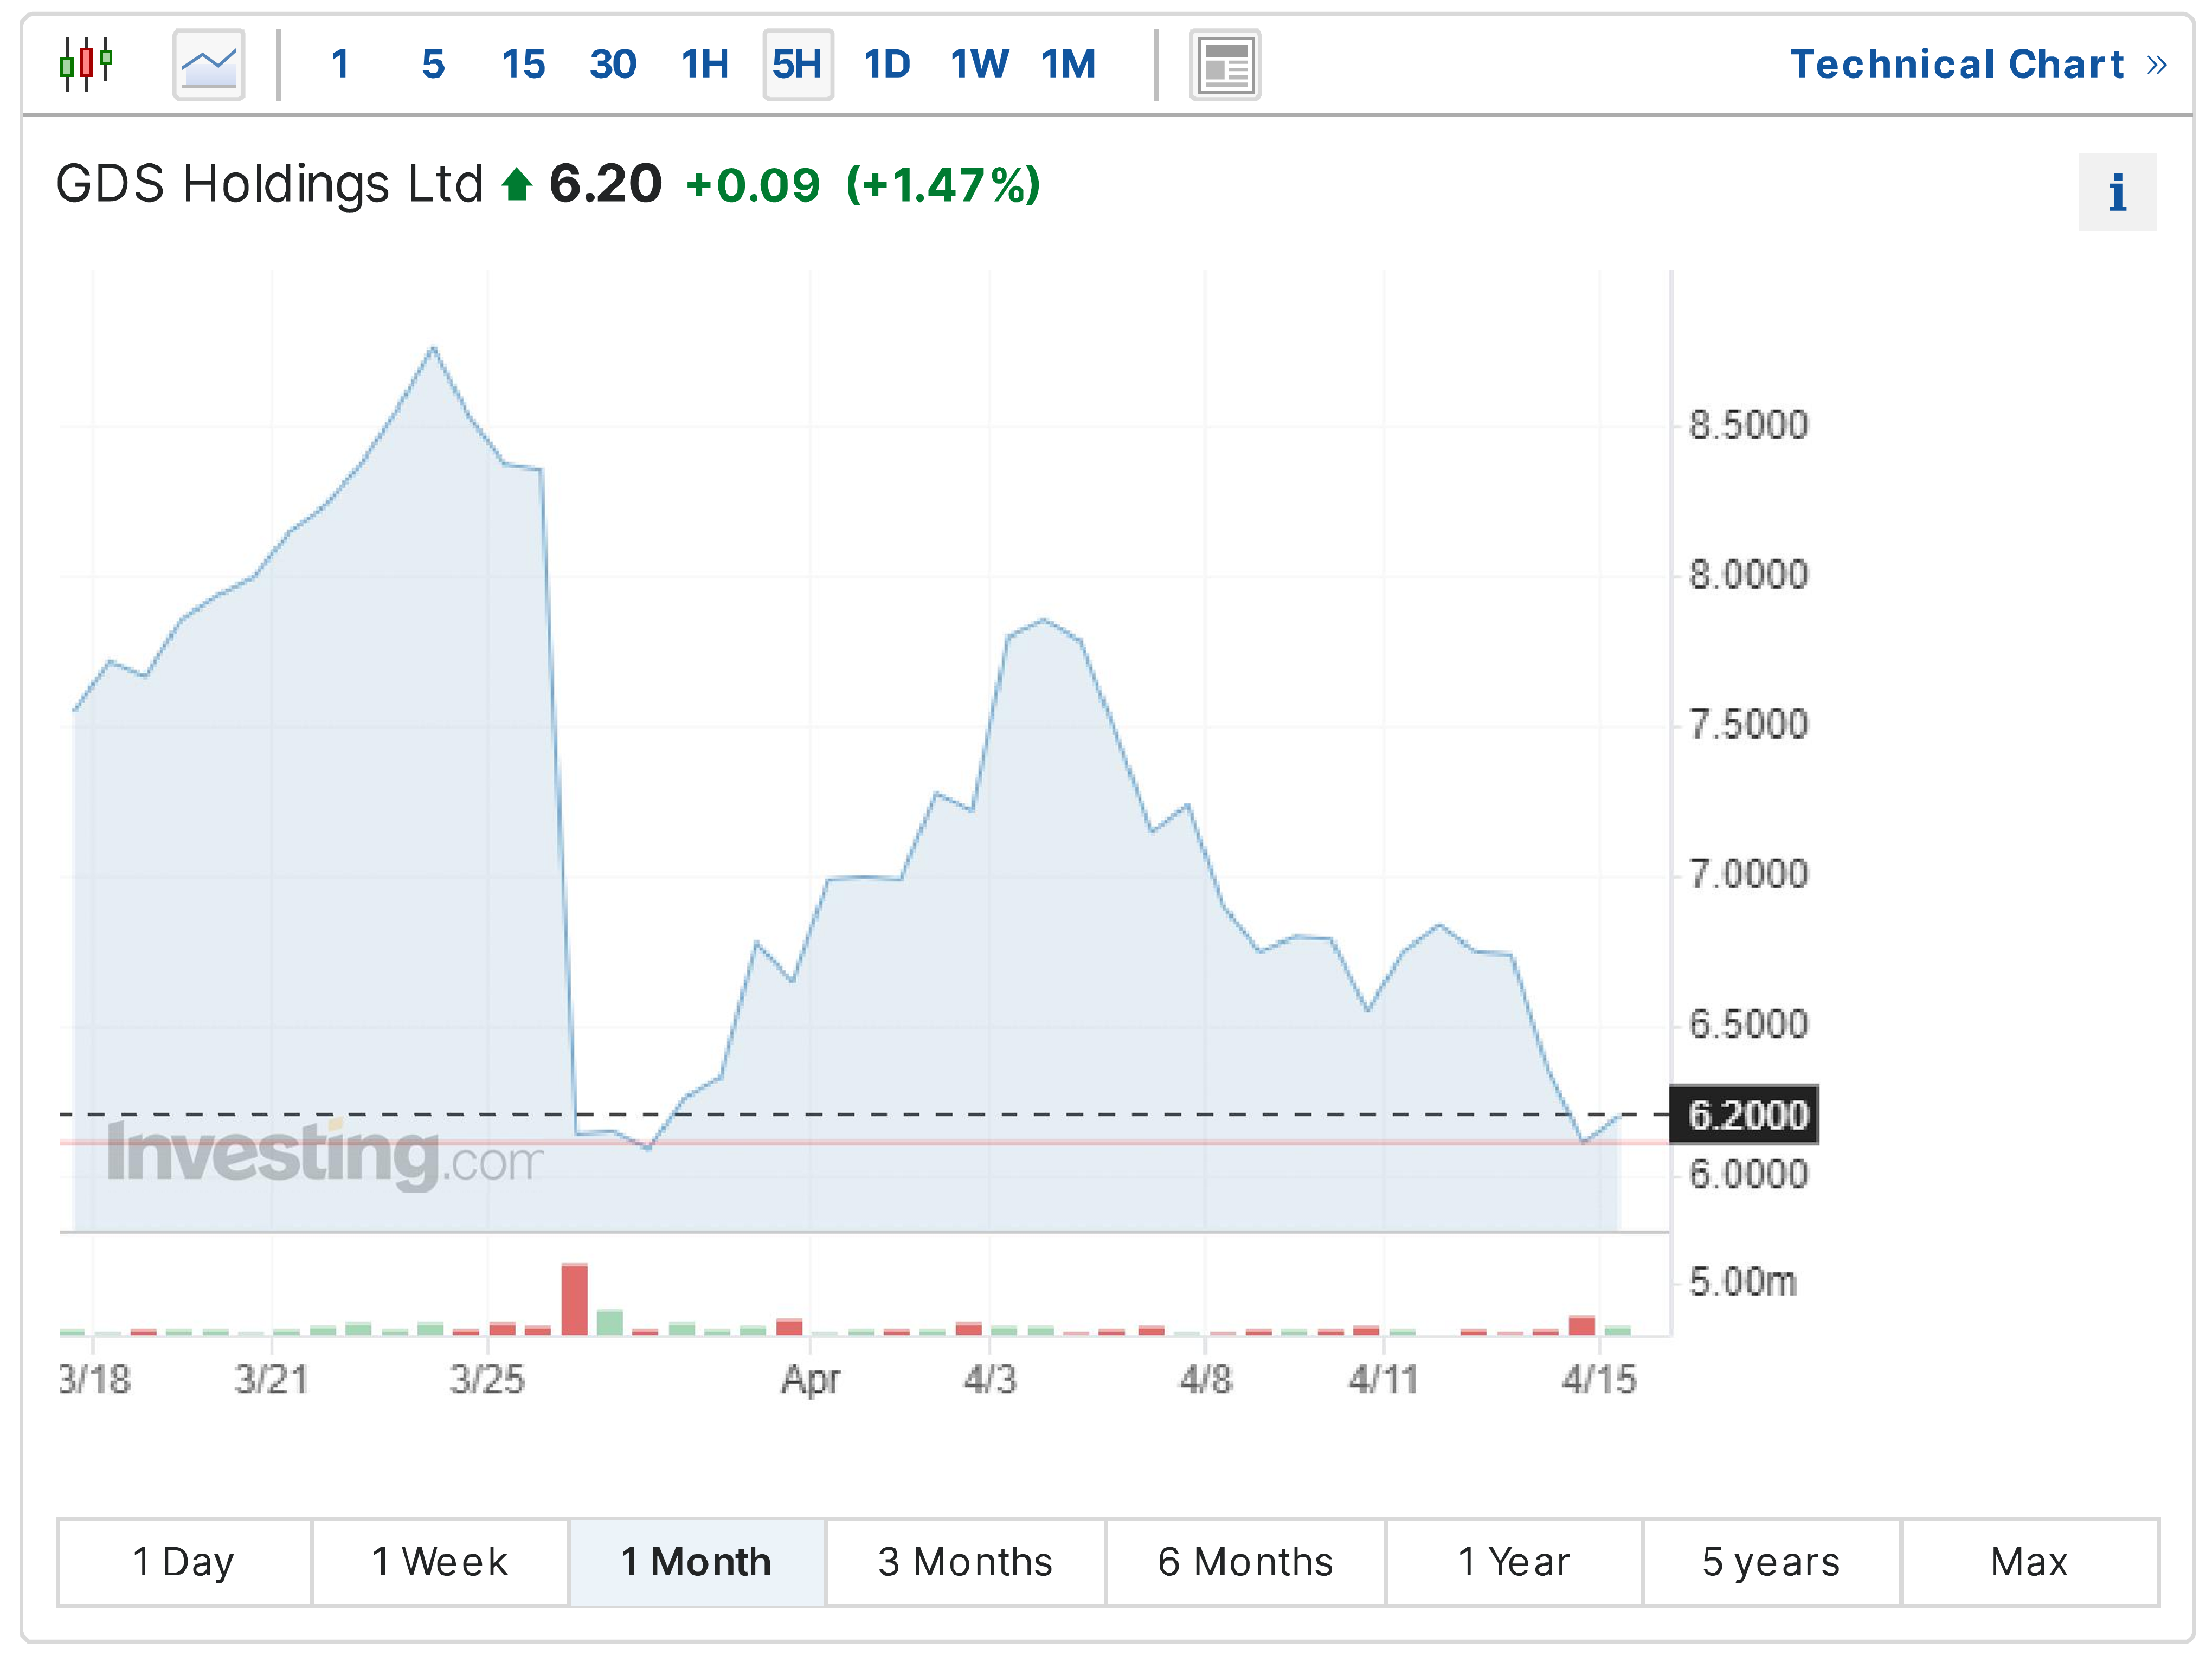Toggle the news overlay icon
The height and width of the screenshot is (1662, 2212).
(1224, 65)
